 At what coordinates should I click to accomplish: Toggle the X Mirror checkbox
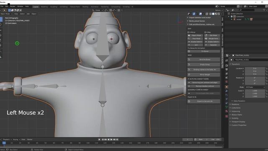coord(188,32)
